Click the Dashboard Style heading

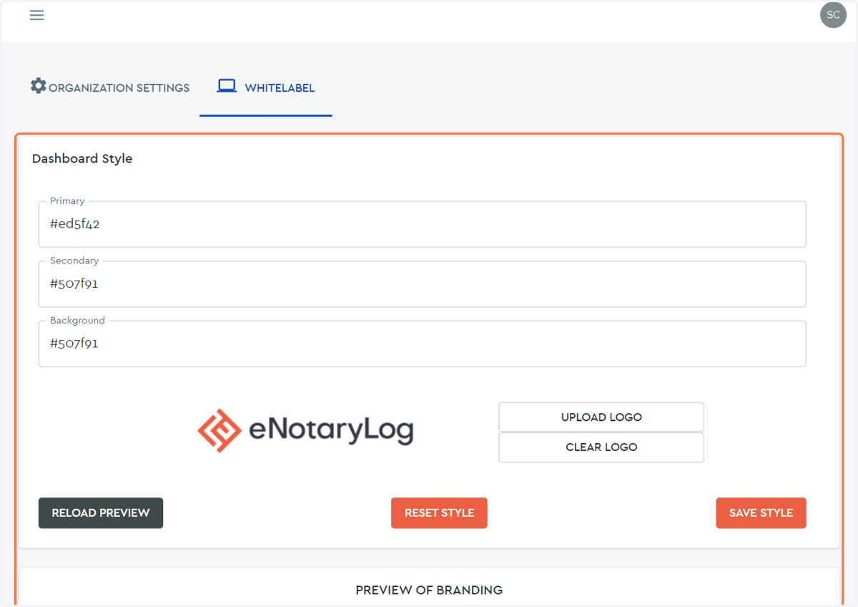coord(82,159)
